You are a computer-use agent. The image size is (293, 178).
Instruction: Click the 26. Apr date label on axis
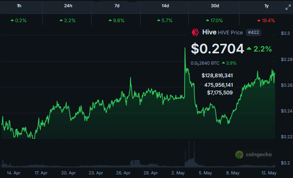(123, 173)
